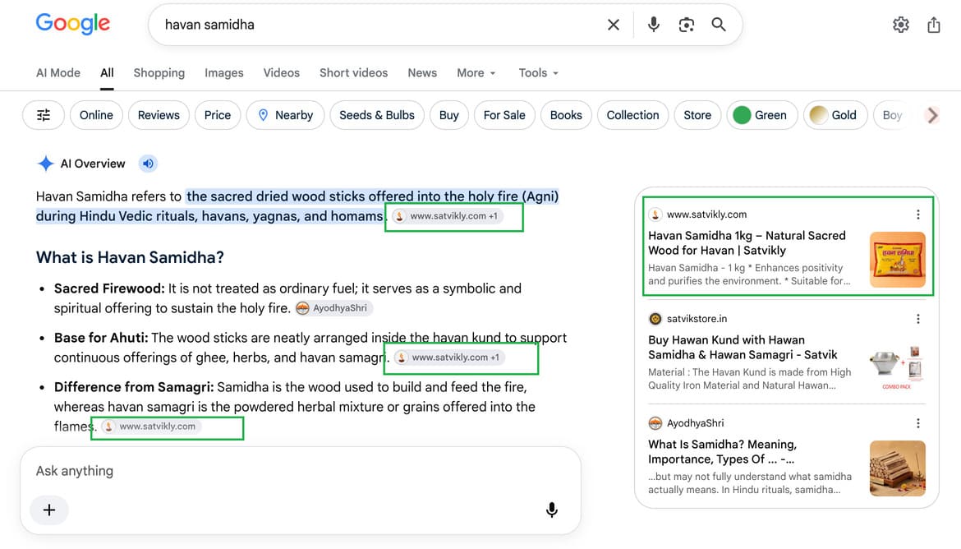Select the Seeds & Bulbs chip
The height and width of the screenshot is (549, 961).
click(377, 115)
